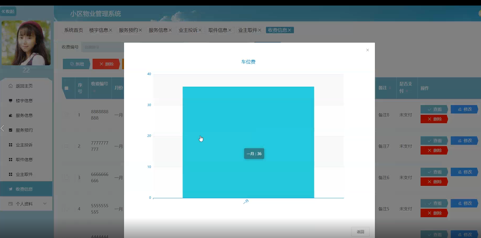Switch to 服务预约 tab

tap(128, 30)
